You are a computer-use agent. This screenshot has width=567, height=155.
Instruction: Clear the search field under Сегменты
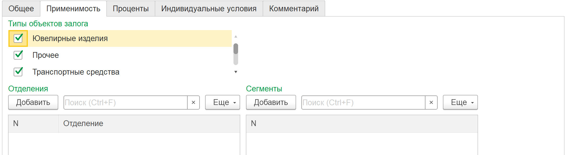point(431,103)
